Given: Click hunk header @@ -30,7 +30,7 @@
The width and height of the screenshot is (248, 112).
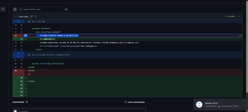Looking at the screenshot, I should 36,21.
